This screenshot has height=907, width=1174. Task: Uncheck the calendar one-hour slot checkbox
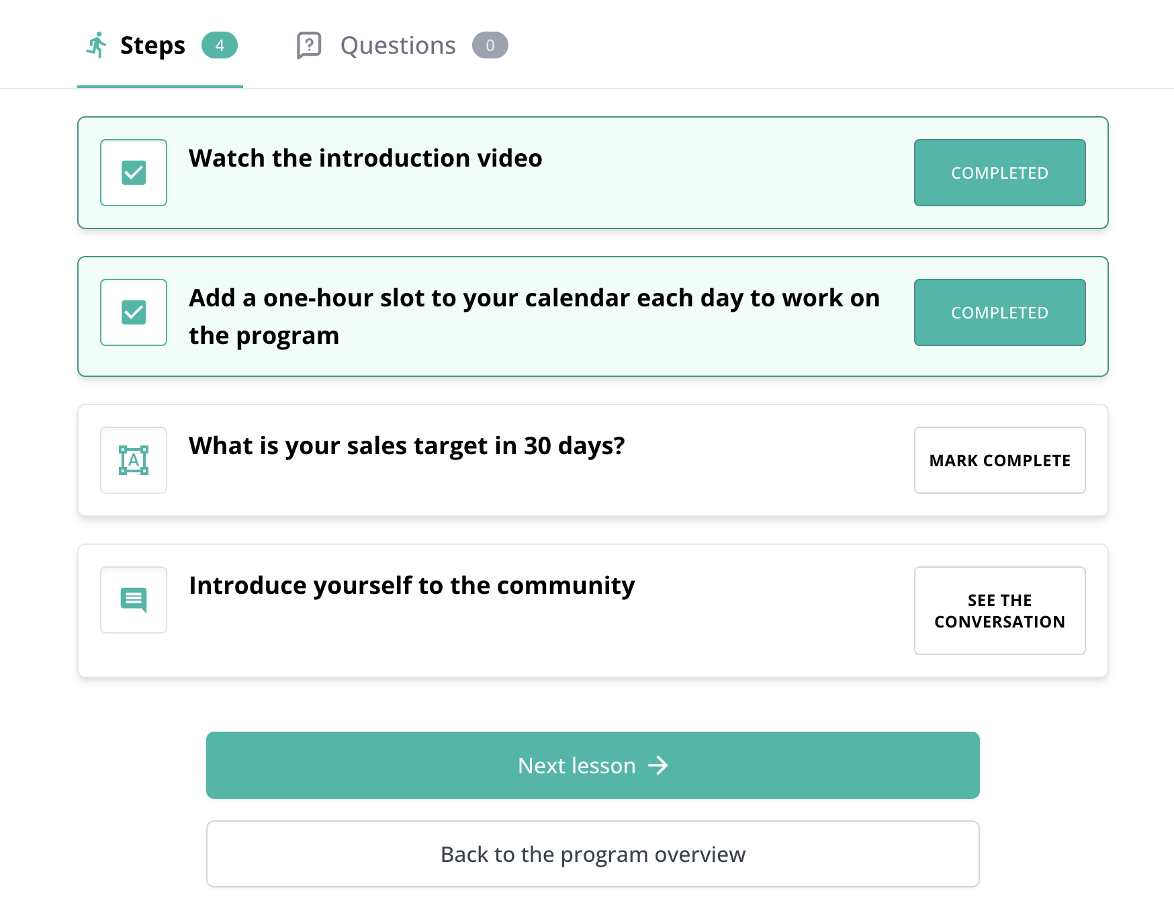134,312
